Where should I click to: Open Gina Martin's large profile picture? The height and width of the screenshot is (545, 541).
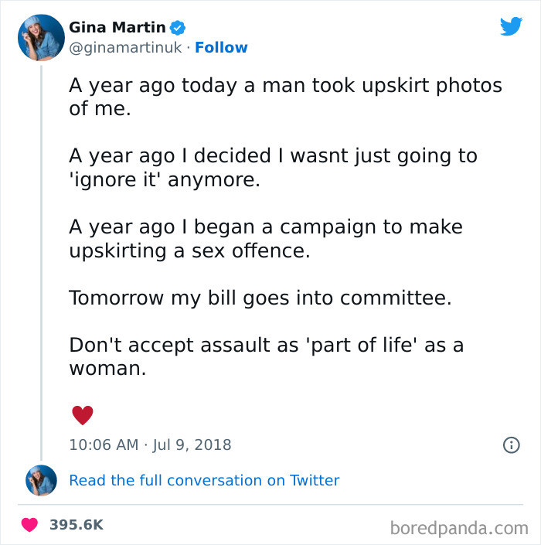[x=41, y=37]
